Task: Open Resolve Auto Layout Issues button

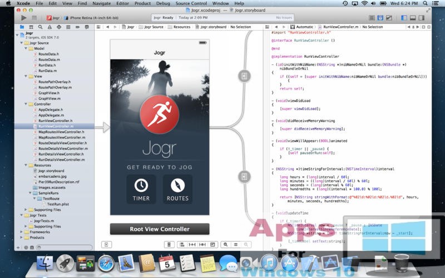Action: tap(202, 245)
